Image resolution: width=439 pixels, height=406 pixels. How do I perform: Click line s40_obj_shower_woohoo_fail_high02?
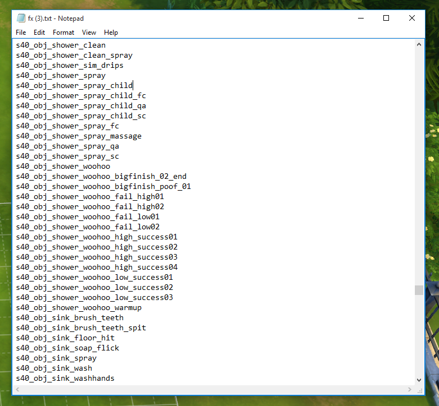click(90, 206)
